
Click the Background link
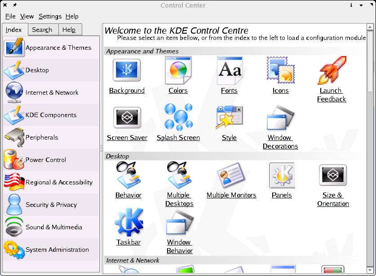click(127, 91)
